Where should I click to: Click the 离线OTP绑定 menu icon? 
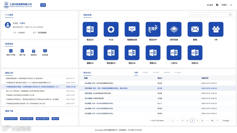pos(11,51)
